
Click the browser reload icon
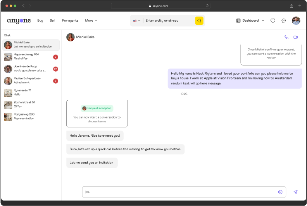(x=207, y=6)
